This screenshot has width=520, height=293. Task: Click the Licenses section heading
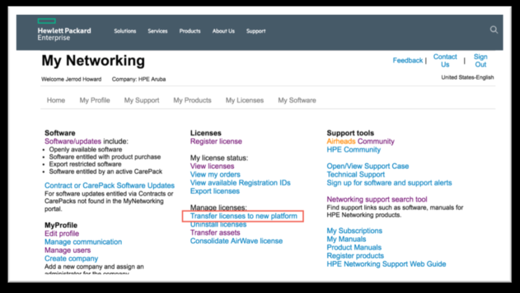pos(206,133)
